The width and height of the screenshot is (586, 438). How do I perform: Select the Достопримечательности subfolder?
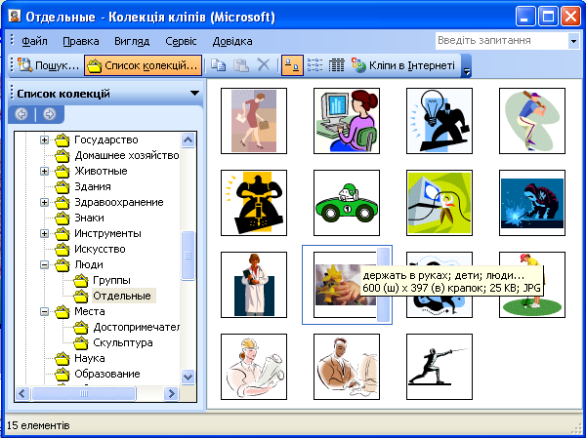(x=126, y=327)
